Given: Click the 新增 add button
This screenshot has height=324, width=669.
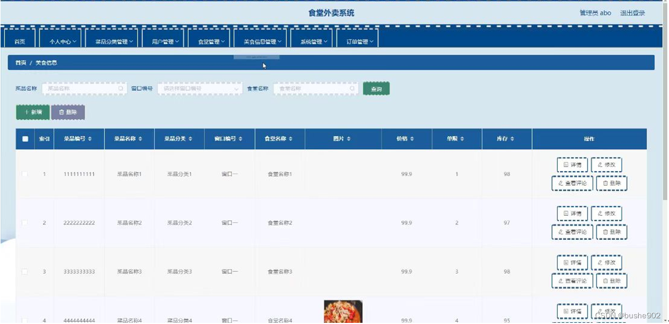Looking at the screenshot, I should (33, 112).
